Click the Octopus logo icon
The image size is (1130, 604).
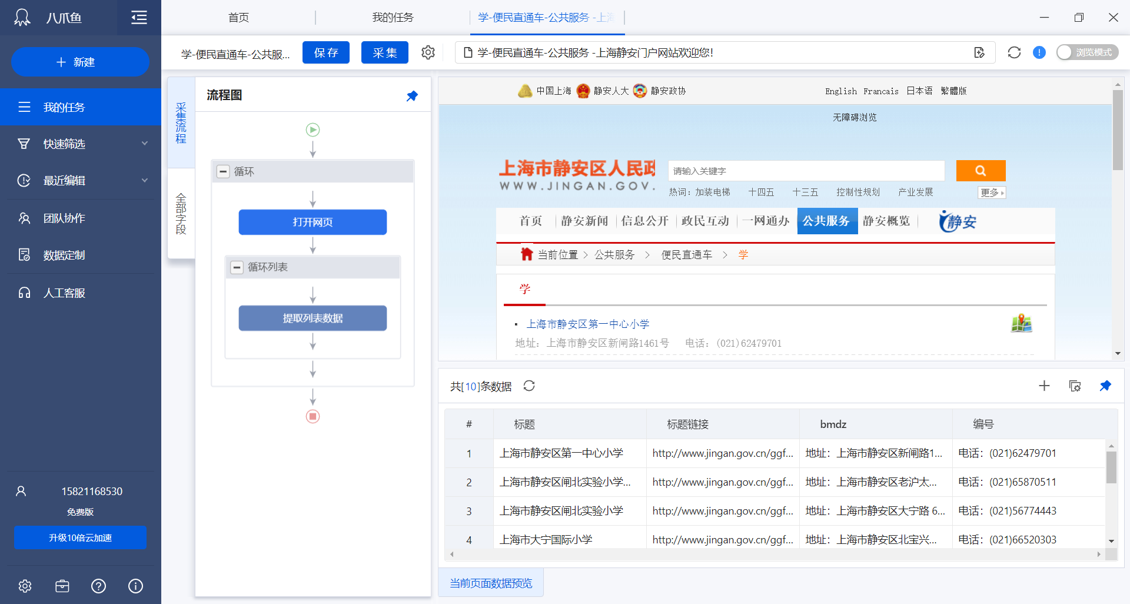pyautogui.click(x=22, y=18)
